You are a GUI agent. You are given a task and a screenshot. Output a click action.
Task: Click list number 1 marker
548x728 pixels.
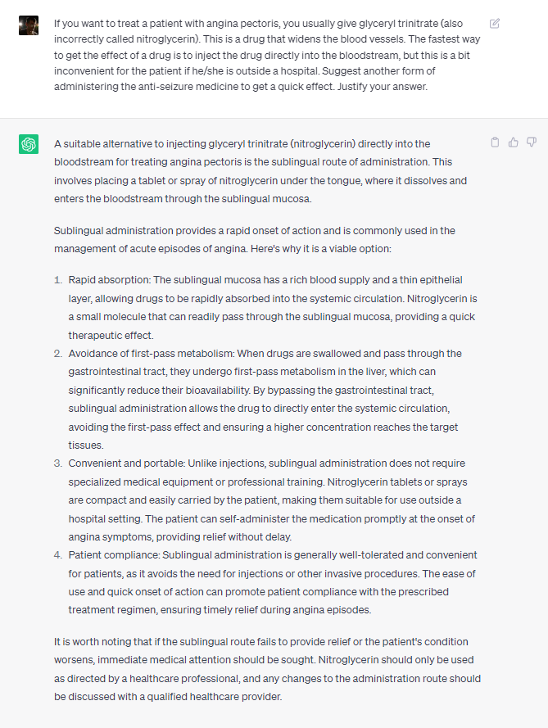tap(58, 280)
